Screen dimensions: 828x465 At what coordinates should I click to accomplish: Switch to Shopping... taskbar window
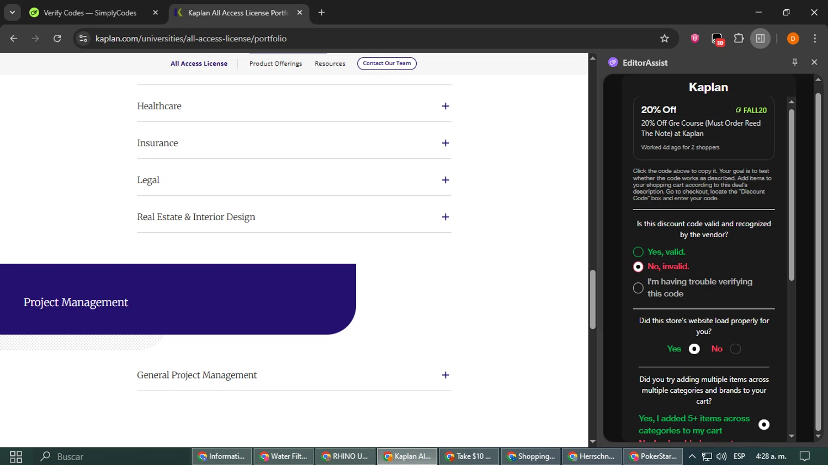tap(531, 456)
